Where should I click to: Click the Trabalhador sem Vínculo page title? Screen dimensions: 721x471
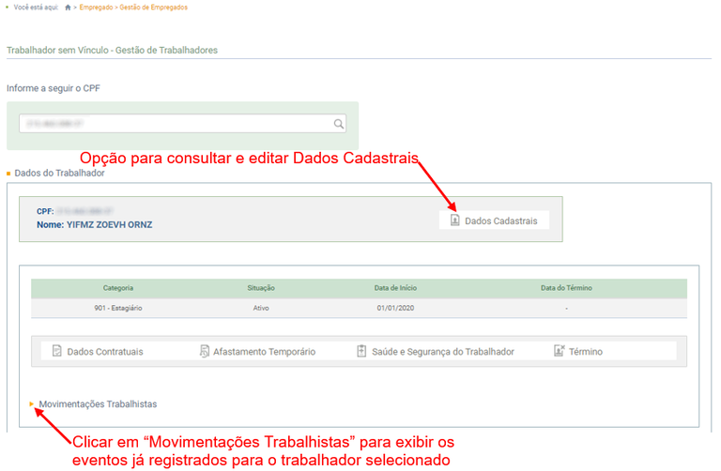(x=113, y=50)
